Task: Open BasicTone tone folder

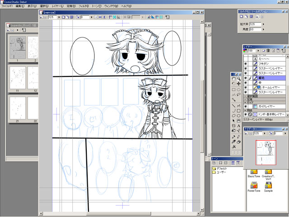Action: (x=254, y=174)
